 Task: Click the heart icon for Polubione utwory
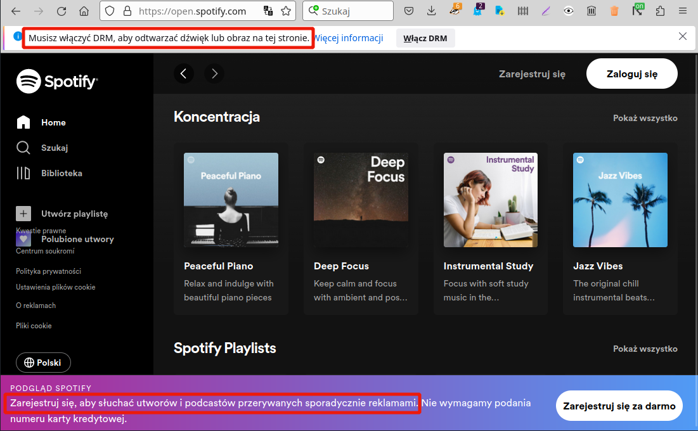point(23,239)
